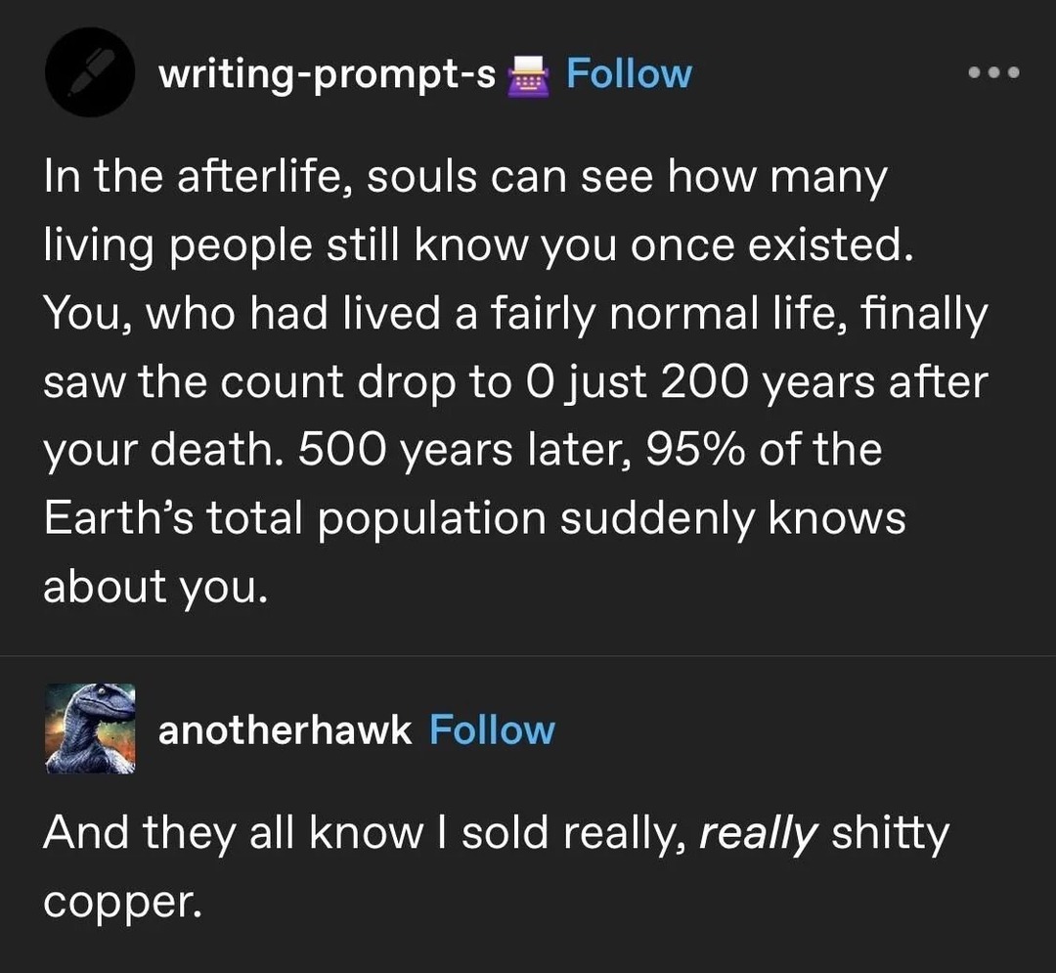The width and height of the screenshot is (1056, 973).
Task: Click the blue Follow text beside anotherhawk
Action: click(x=493, y=729)
